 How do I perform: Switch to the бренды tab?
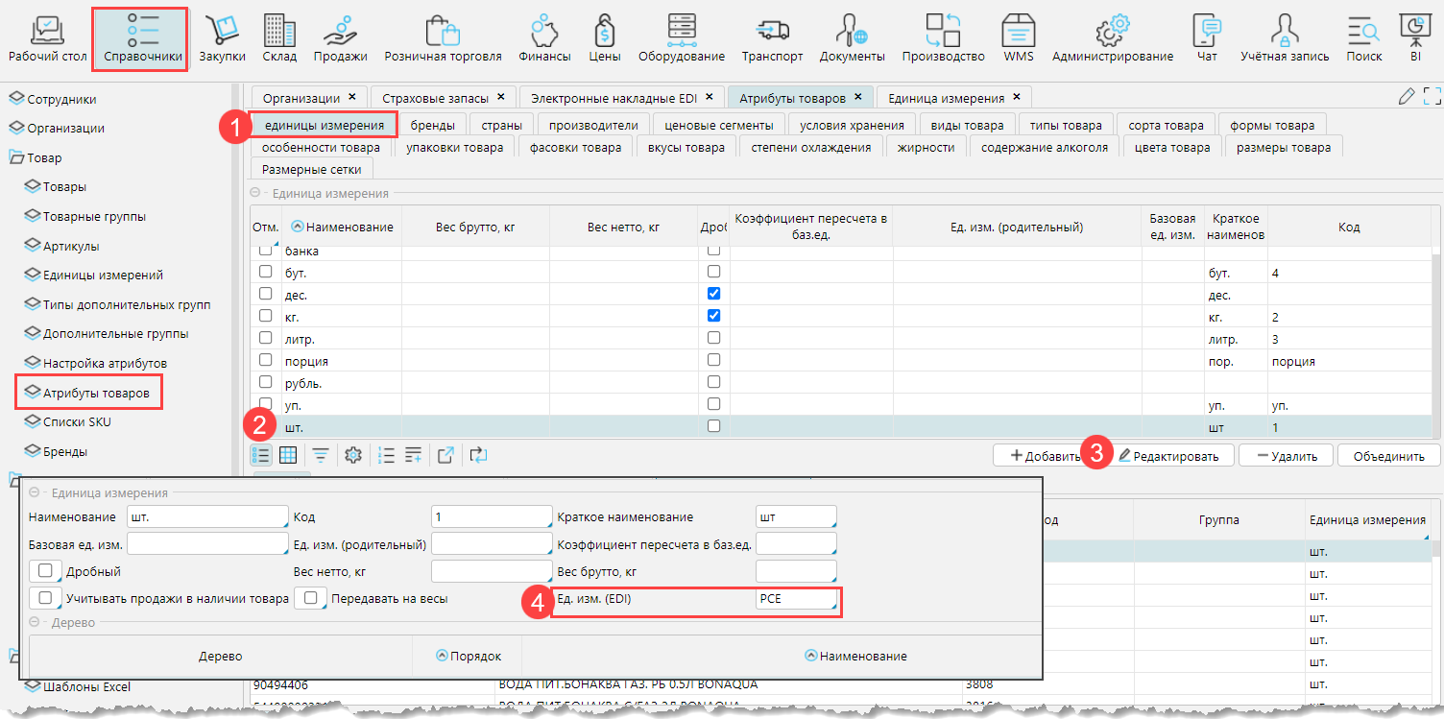pyautogui.click(x=432, y=125)
